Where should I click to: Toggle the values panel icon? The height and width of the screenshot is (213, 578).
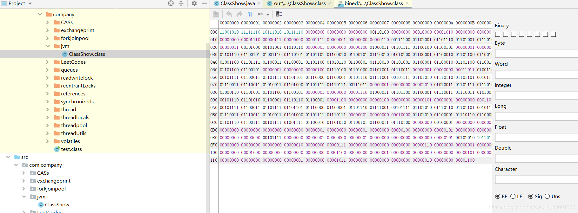point(279,14)
